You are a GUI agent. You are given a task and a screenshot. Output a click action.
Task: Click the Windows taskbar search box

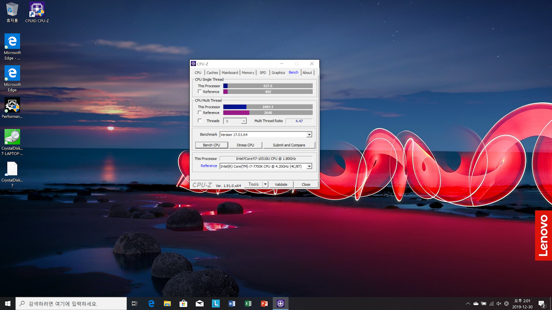tap(71, 303)
